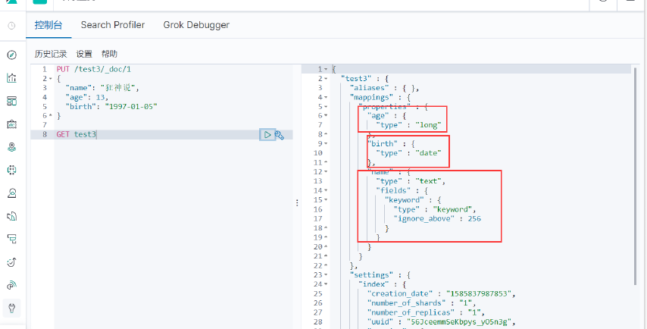Click the Dev Tools wrench sidebar icon
Screen dimensions: 647x329
pyautogui.click(x=11, y=308)
